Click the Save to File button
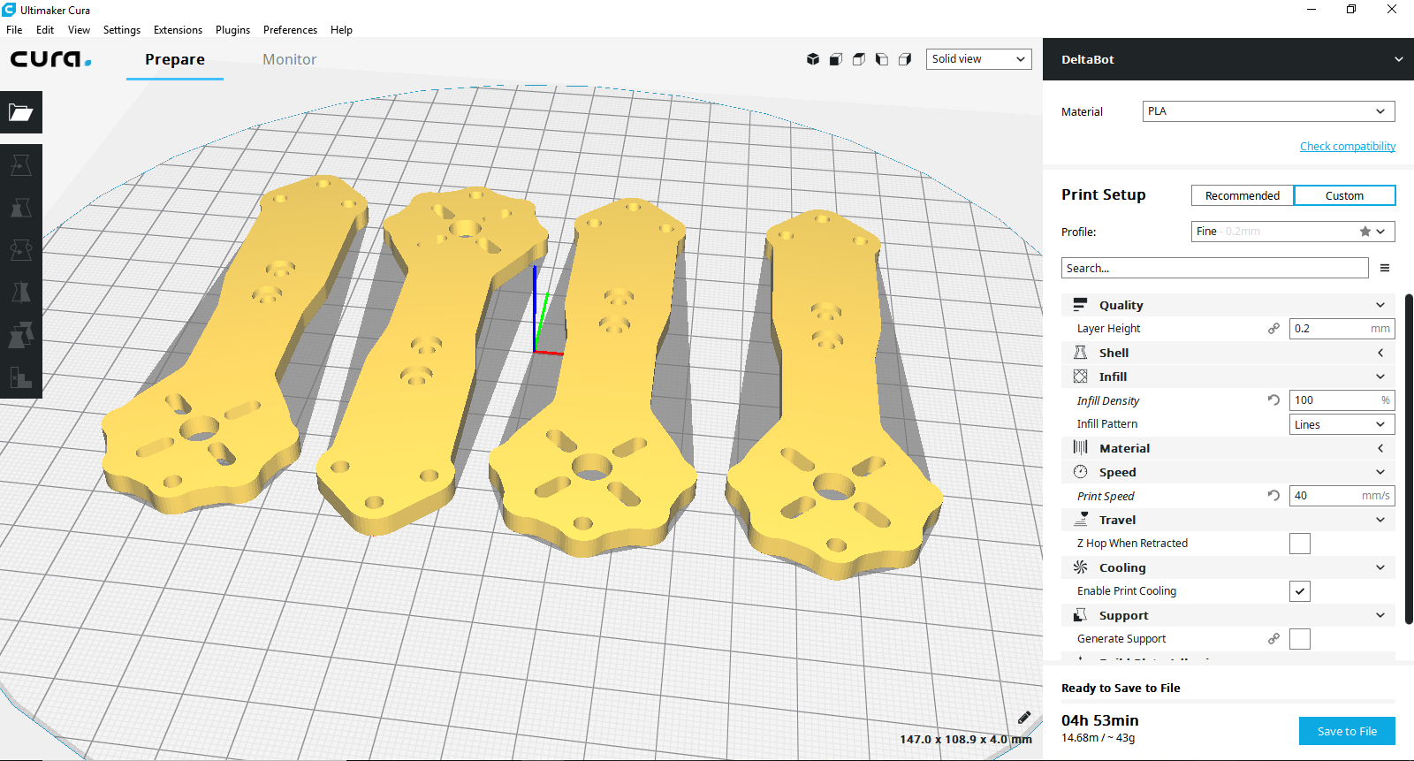The width and height of the screenshot is (1414, 761). 1347,731
